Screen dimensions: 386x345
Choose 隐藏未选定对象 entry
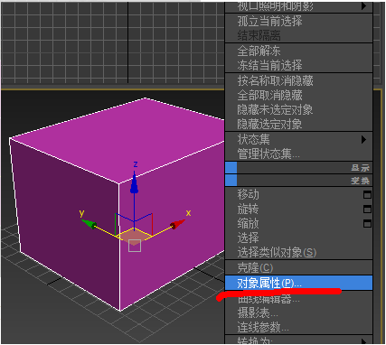click(x=298, y=109)
